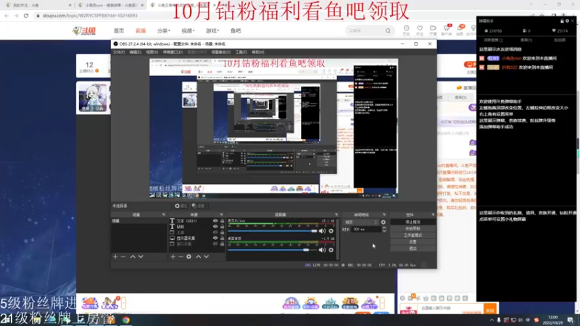
Task: Open scene transition type dropdown
Action: (x=361, y=222)
